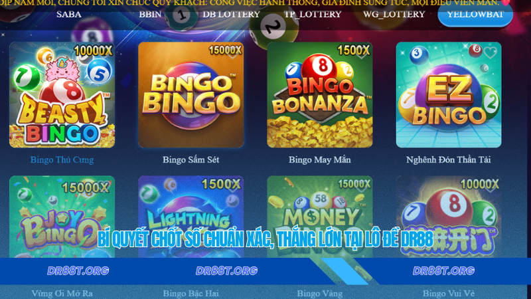
Task: Switch to the BBIN tab
Action: 150,15
